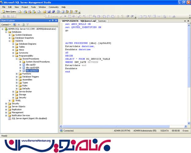
Task: Open a new SQL Server Mobile Query
Action: tap(39, 12)
